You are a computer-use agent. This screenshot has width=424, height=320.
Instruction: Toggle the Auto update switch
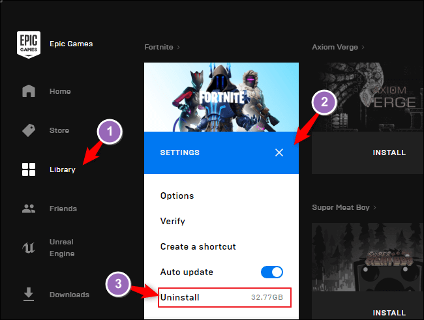point(271,272)
